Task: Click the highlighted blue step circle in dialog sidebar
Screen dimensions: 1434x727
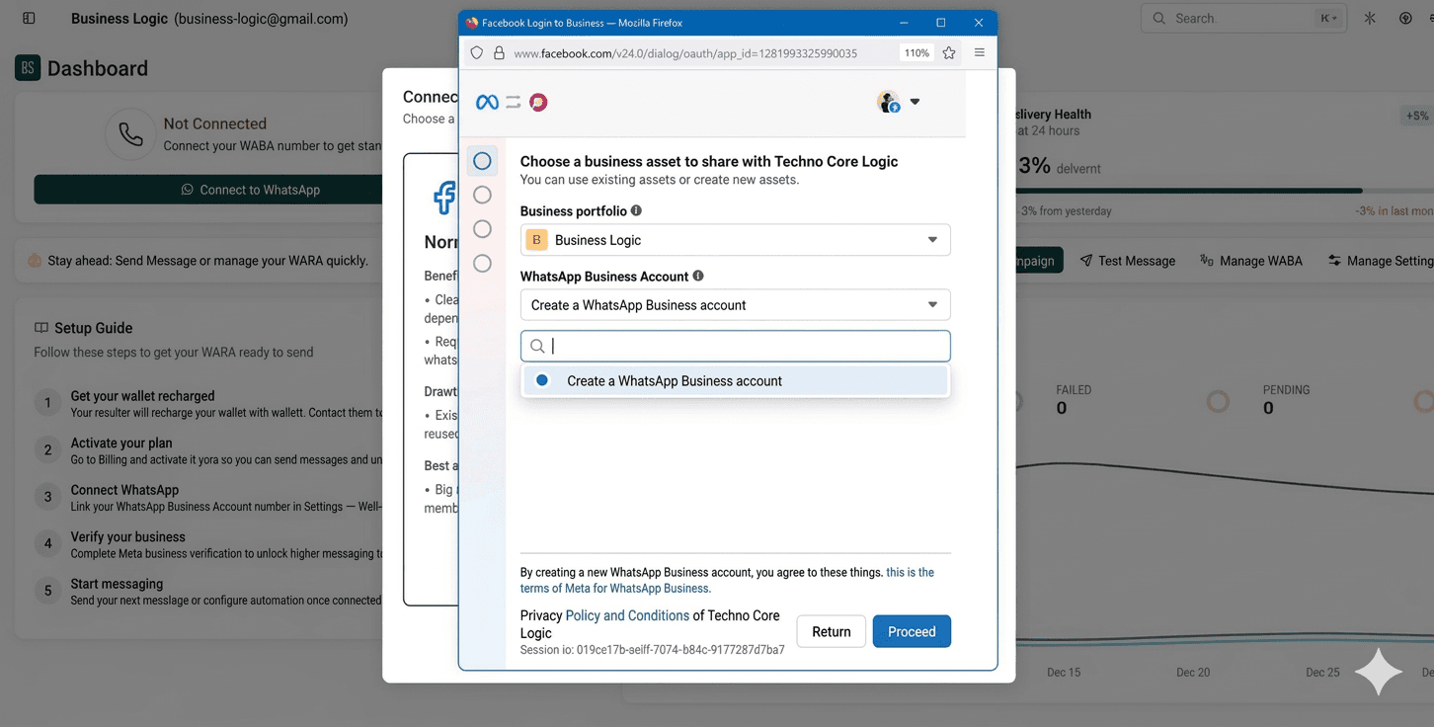Action: tap(482, 160)
